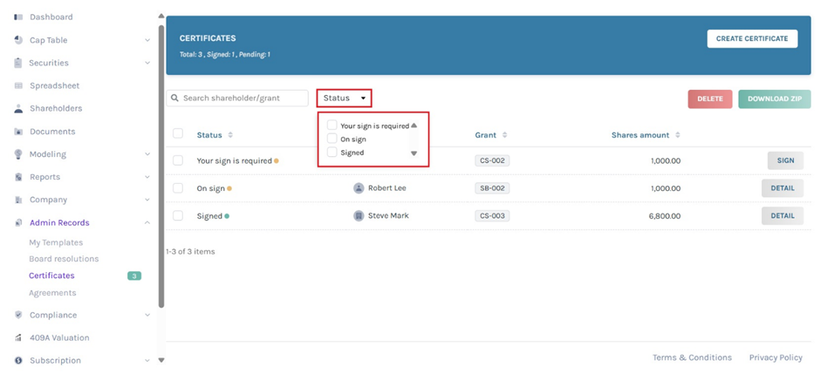The height and width of the screenshot is (374, 820).
Task: Open Board resolutions in sidebar
Action: pyautogui.click(x=64, y=259)
